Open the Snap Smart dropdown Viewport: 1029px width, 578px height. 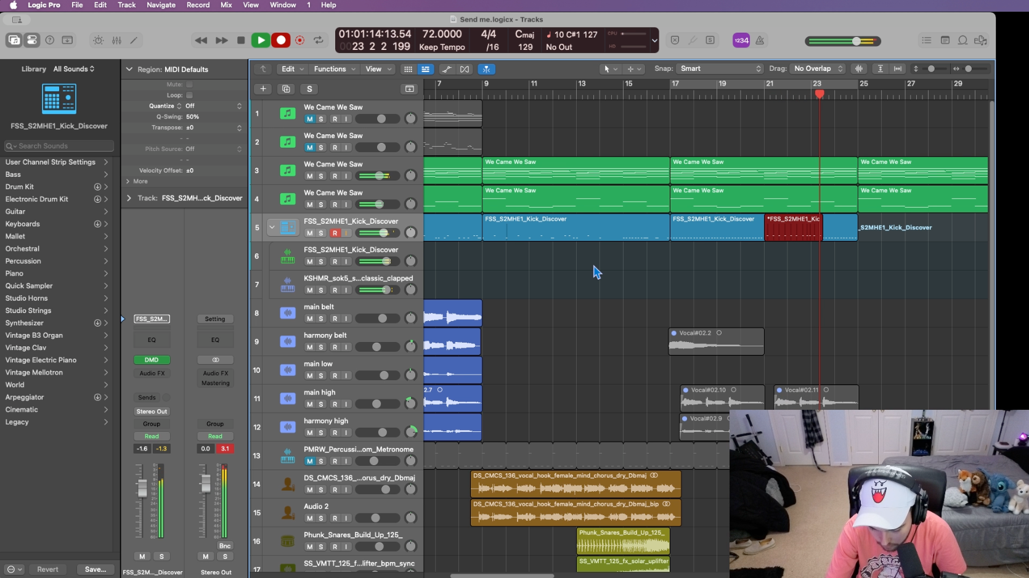point(720,68)
